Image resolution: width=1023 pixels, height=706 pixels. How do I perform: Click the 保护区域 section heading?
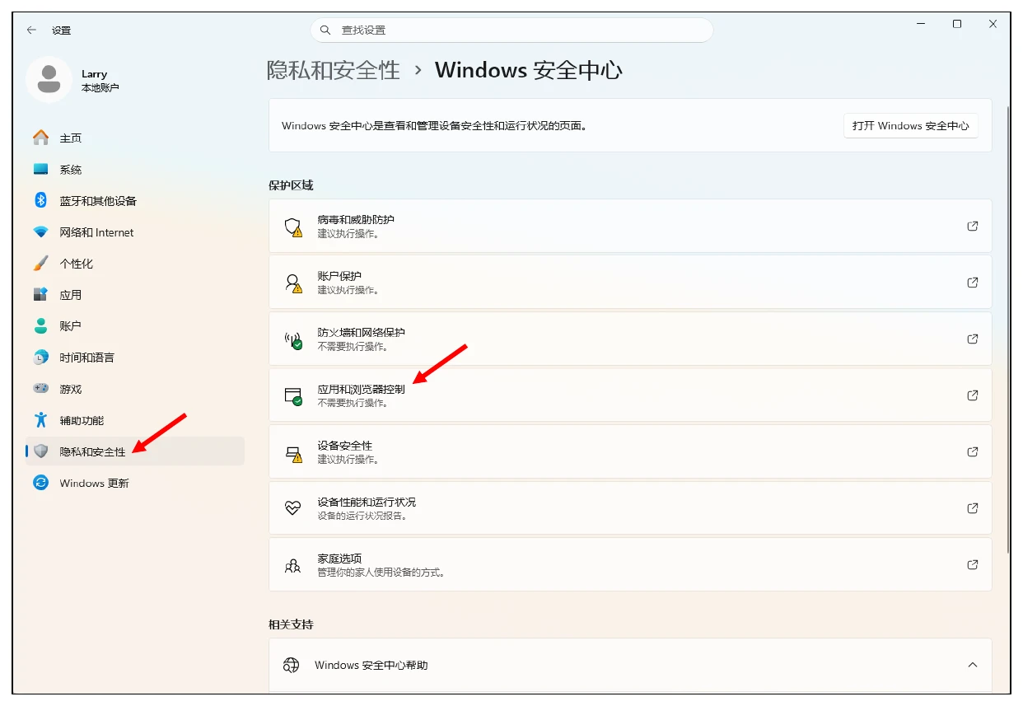pos(291,185)
